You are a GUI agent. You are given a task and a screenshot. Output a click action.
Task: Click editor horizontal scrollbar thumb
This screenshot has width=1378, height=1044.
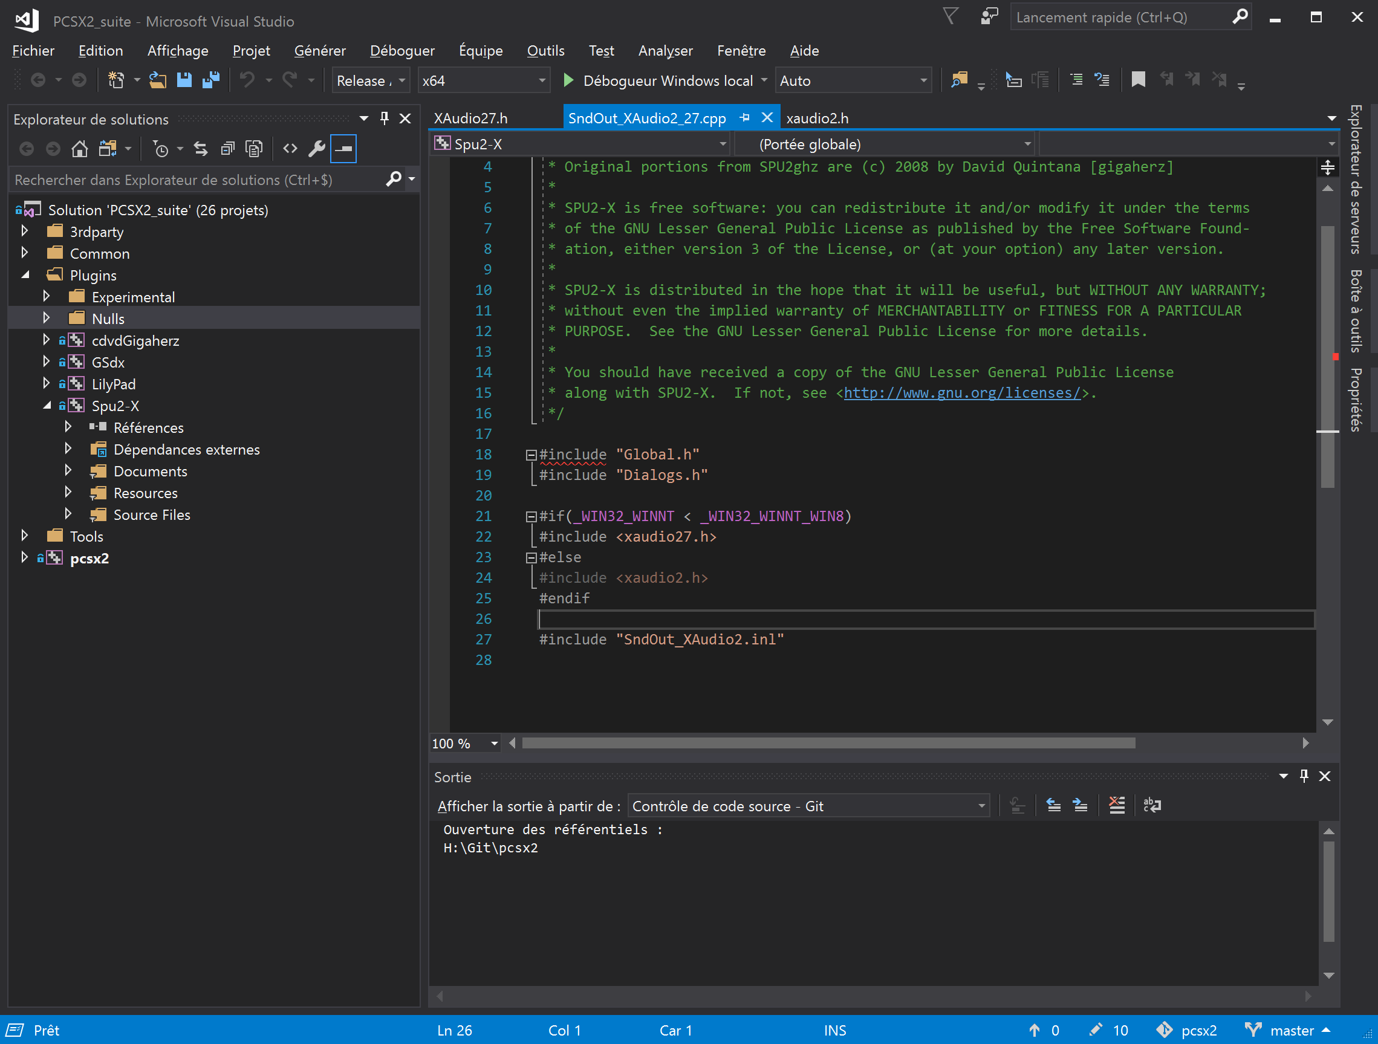click(828, 743)
